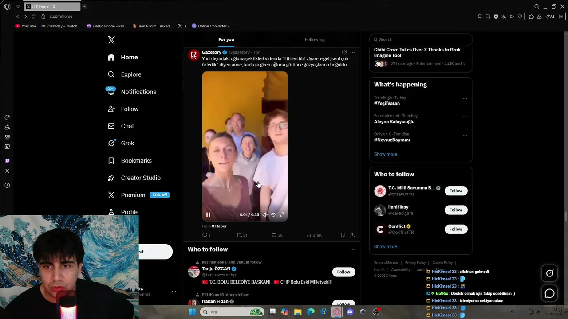The width and height of the screenshot is (568, 319).
Task: Pause the playing video
Action: click(x=208, y=215)
